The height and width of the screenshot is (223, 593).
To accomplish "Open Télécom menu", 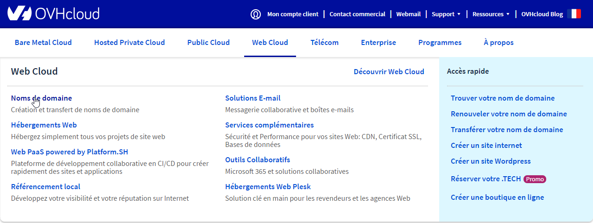I will [324, 43].
